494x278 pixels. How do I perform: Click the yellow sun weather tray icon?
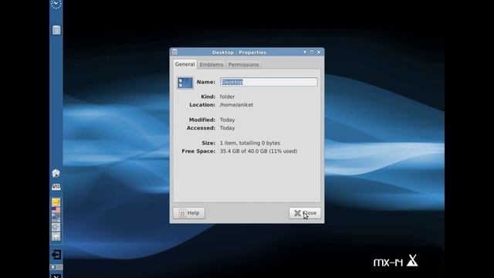click(56, 202)
